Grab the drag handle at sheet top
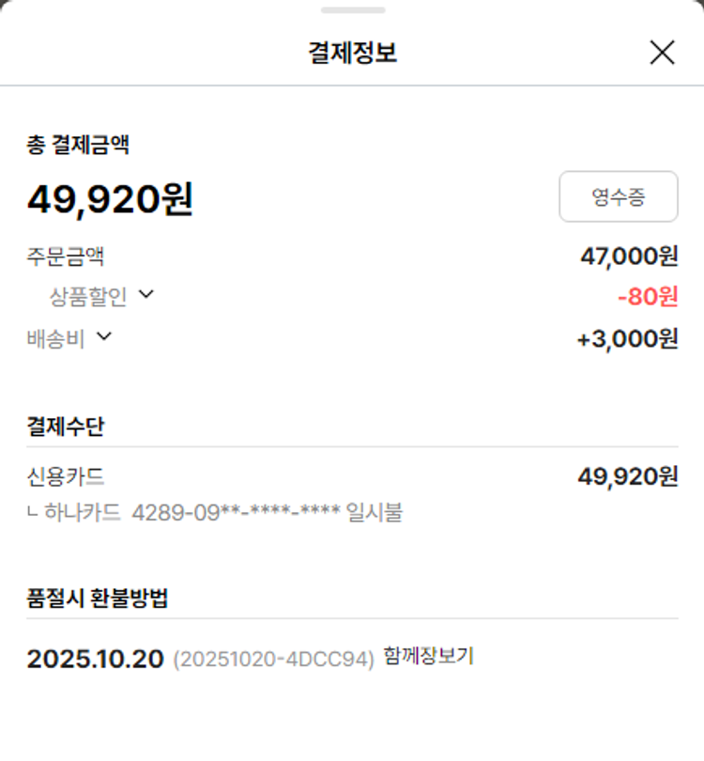This screenshot has height=761, width=704. 352,10
